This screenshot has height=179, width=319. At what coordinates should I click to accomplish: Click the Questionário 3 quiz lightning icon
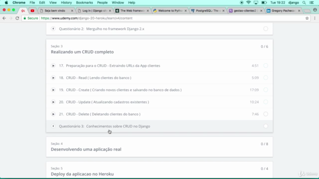53,126
